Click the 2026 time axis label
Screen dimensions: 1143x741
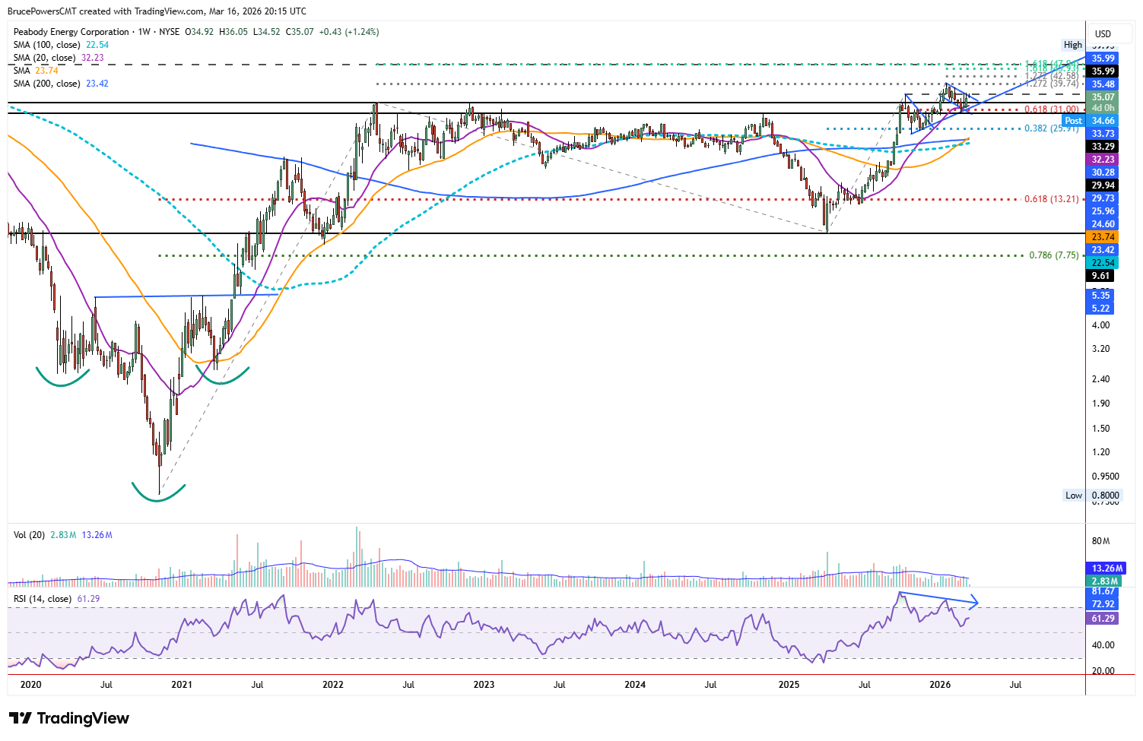coord(940,685)
